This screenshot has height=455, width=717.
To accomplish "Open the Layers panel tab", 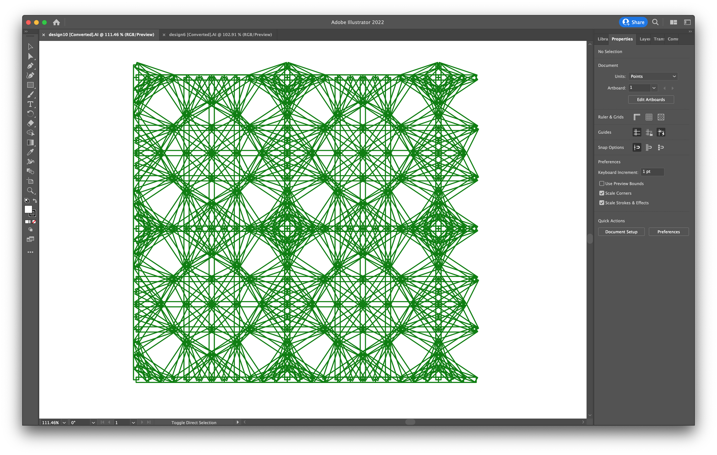I will pos(644,39).
